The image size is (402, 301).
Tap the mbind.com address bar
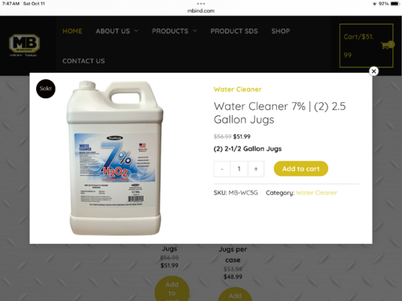[201, 11]
